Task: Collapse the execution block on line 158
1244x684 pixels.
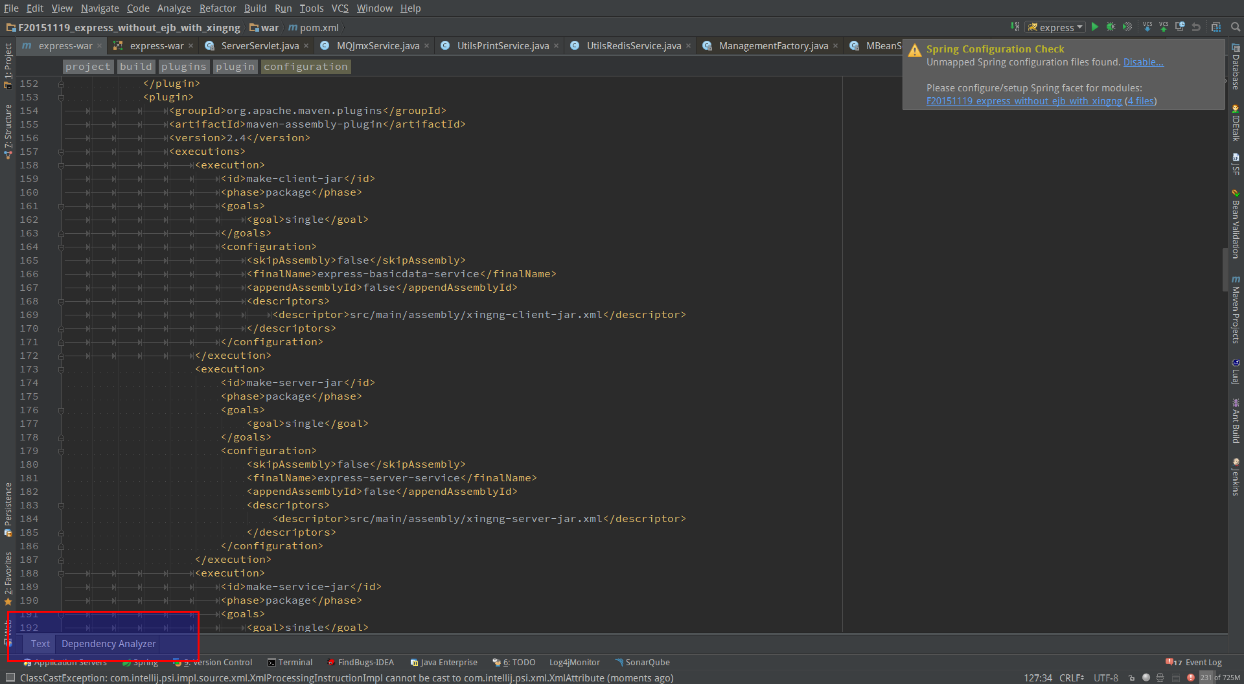Action: (61, 165)
